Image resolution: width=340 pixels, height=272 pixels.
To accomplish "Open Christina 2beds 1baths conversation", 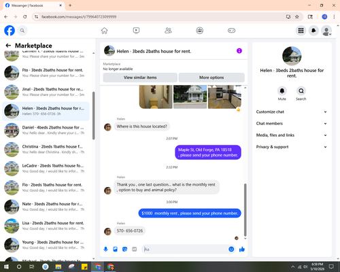I will coord(46,150).
